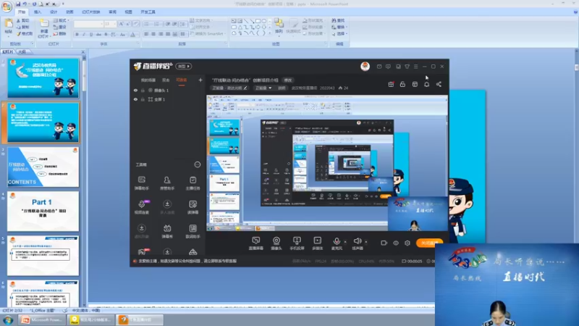The height and width of the screenshot is (326, 579).
Task: Toggle Bold formatting in PowerPoint ribbon
Action: [77, 34]
